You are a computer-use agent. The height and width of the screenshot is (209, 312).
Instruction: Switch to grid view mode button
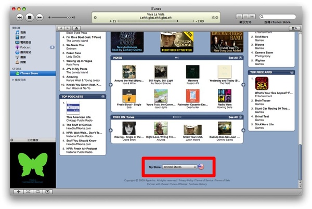pos(246,17)
